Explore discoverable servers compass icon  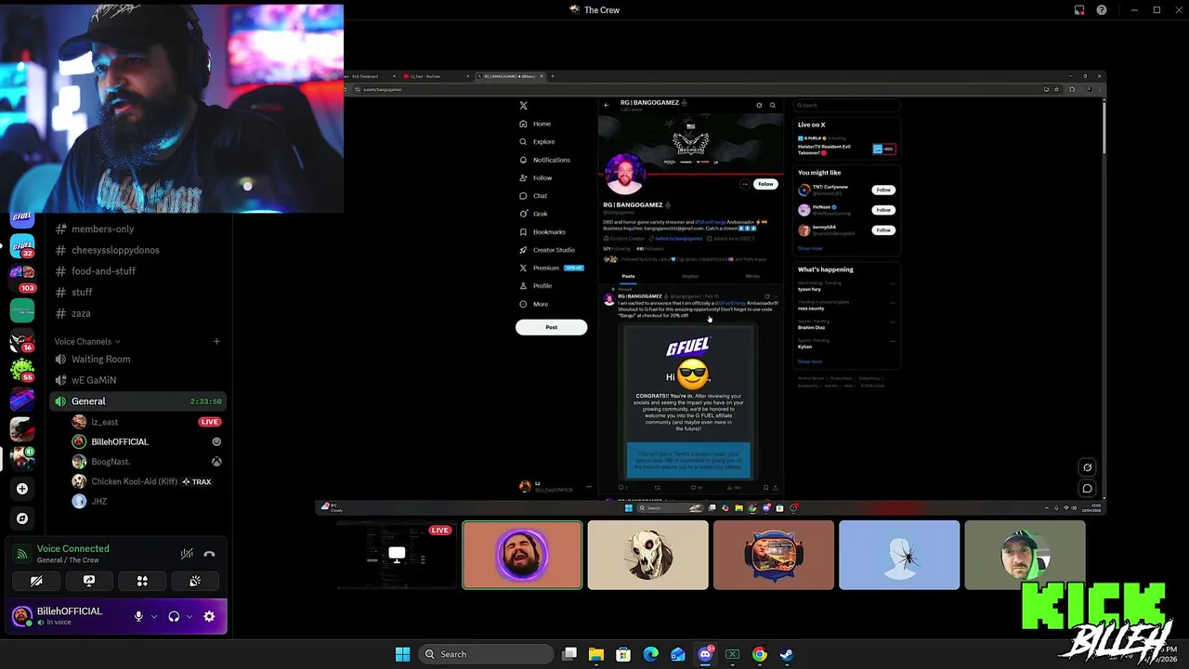click(x=22, y=518)
